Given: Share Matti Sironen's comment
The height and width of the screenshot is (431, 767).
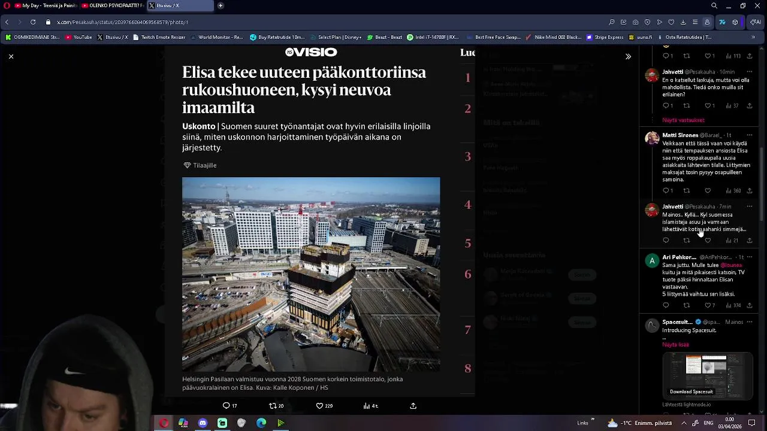Looking at the screenshot, I should pos(750,191).
